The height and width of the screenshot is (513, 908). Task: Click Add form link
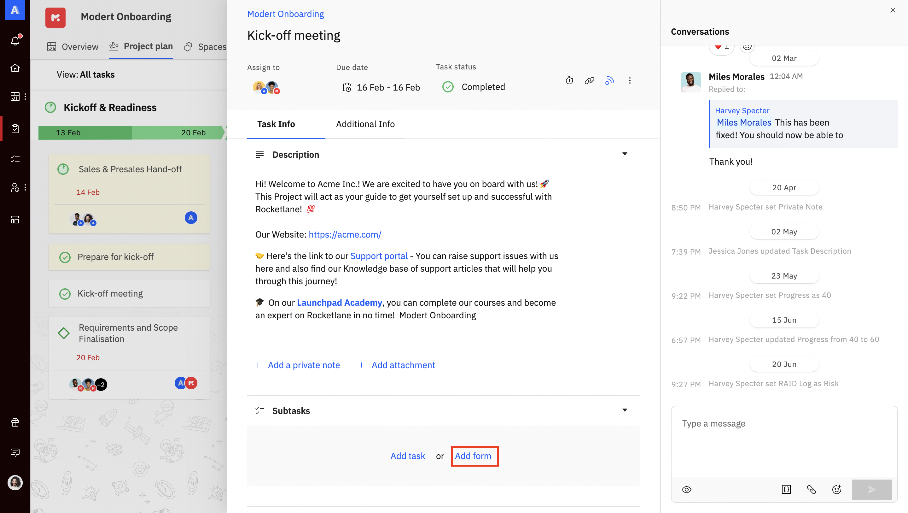pyautogui.click(x=473, y=456)
